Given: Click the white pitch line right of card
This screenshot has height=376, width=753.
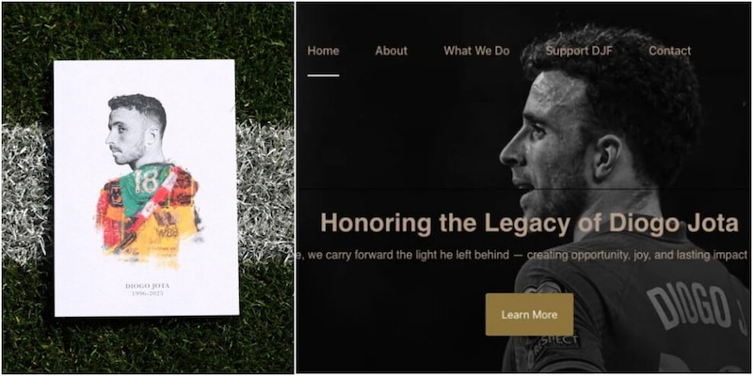Looking at the screenshot, I should tap(265, 192).
